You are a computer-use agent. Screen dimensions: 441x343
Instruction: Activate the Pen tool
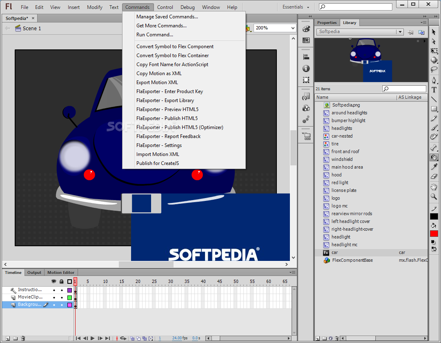coord(434,81)
